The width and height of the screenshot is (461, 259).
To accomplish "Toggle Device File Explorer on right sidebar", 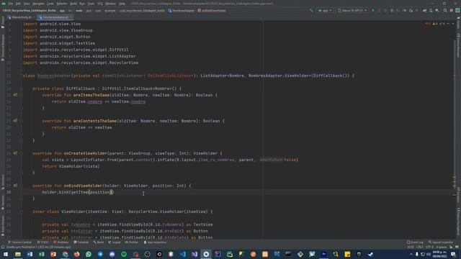I will click(458, 221).
